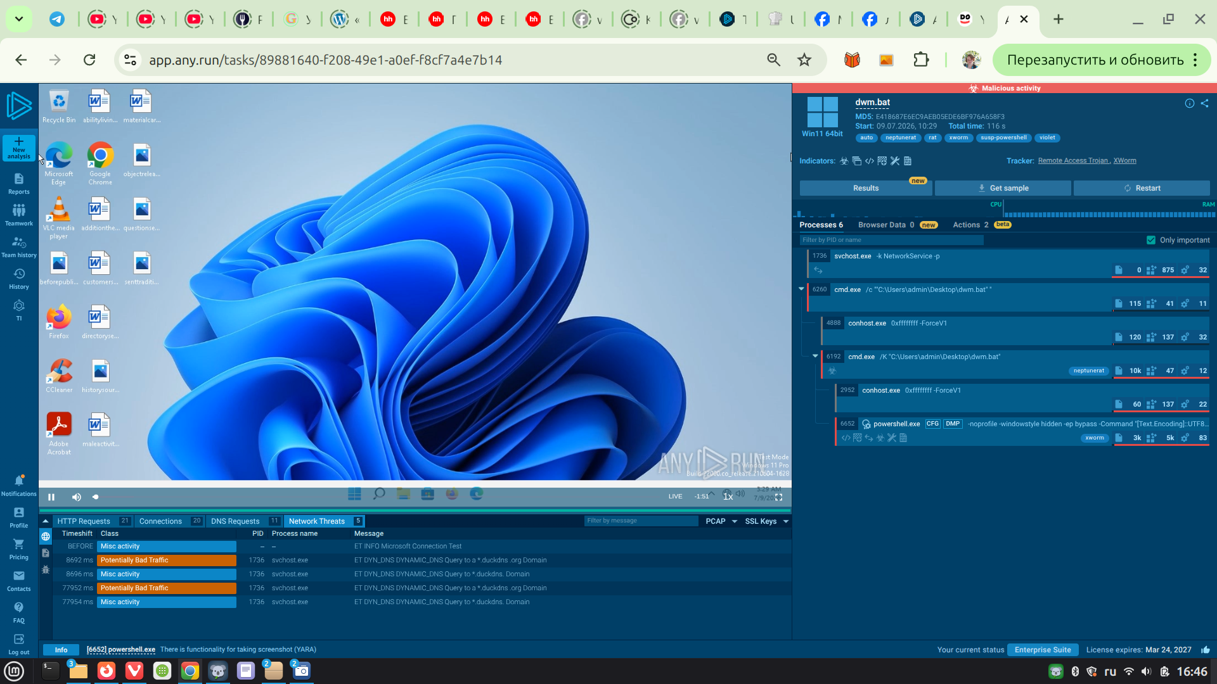Open Chrome three-dot menu
This screenshot has height=684, width=1217.
pyautogui.click(x=1195, y=60)
